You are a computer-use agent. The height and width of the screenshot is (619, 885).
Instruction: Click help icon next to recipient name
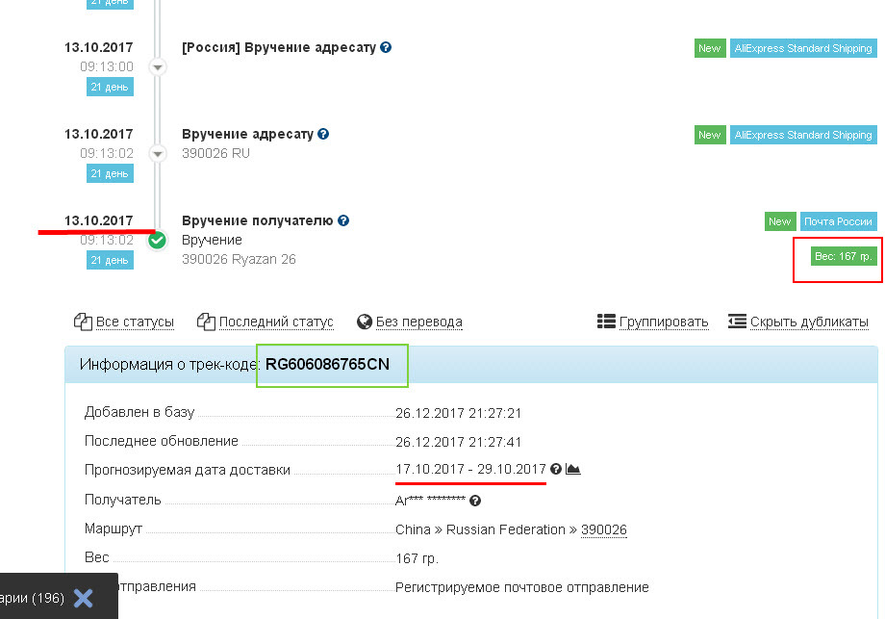[x=475, y=501]
